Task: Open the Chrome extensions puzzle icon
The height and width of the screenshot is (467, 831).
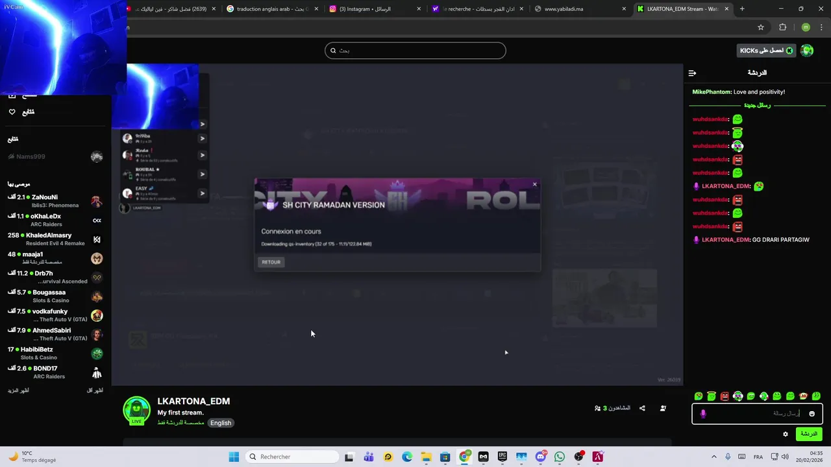Action: pyautogui.click(x=782, y=27)
